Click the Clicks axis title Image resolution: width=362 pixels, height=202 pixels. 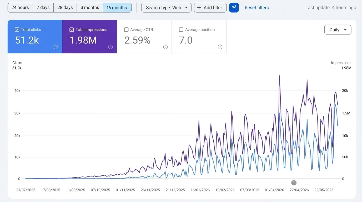point(17,63)
